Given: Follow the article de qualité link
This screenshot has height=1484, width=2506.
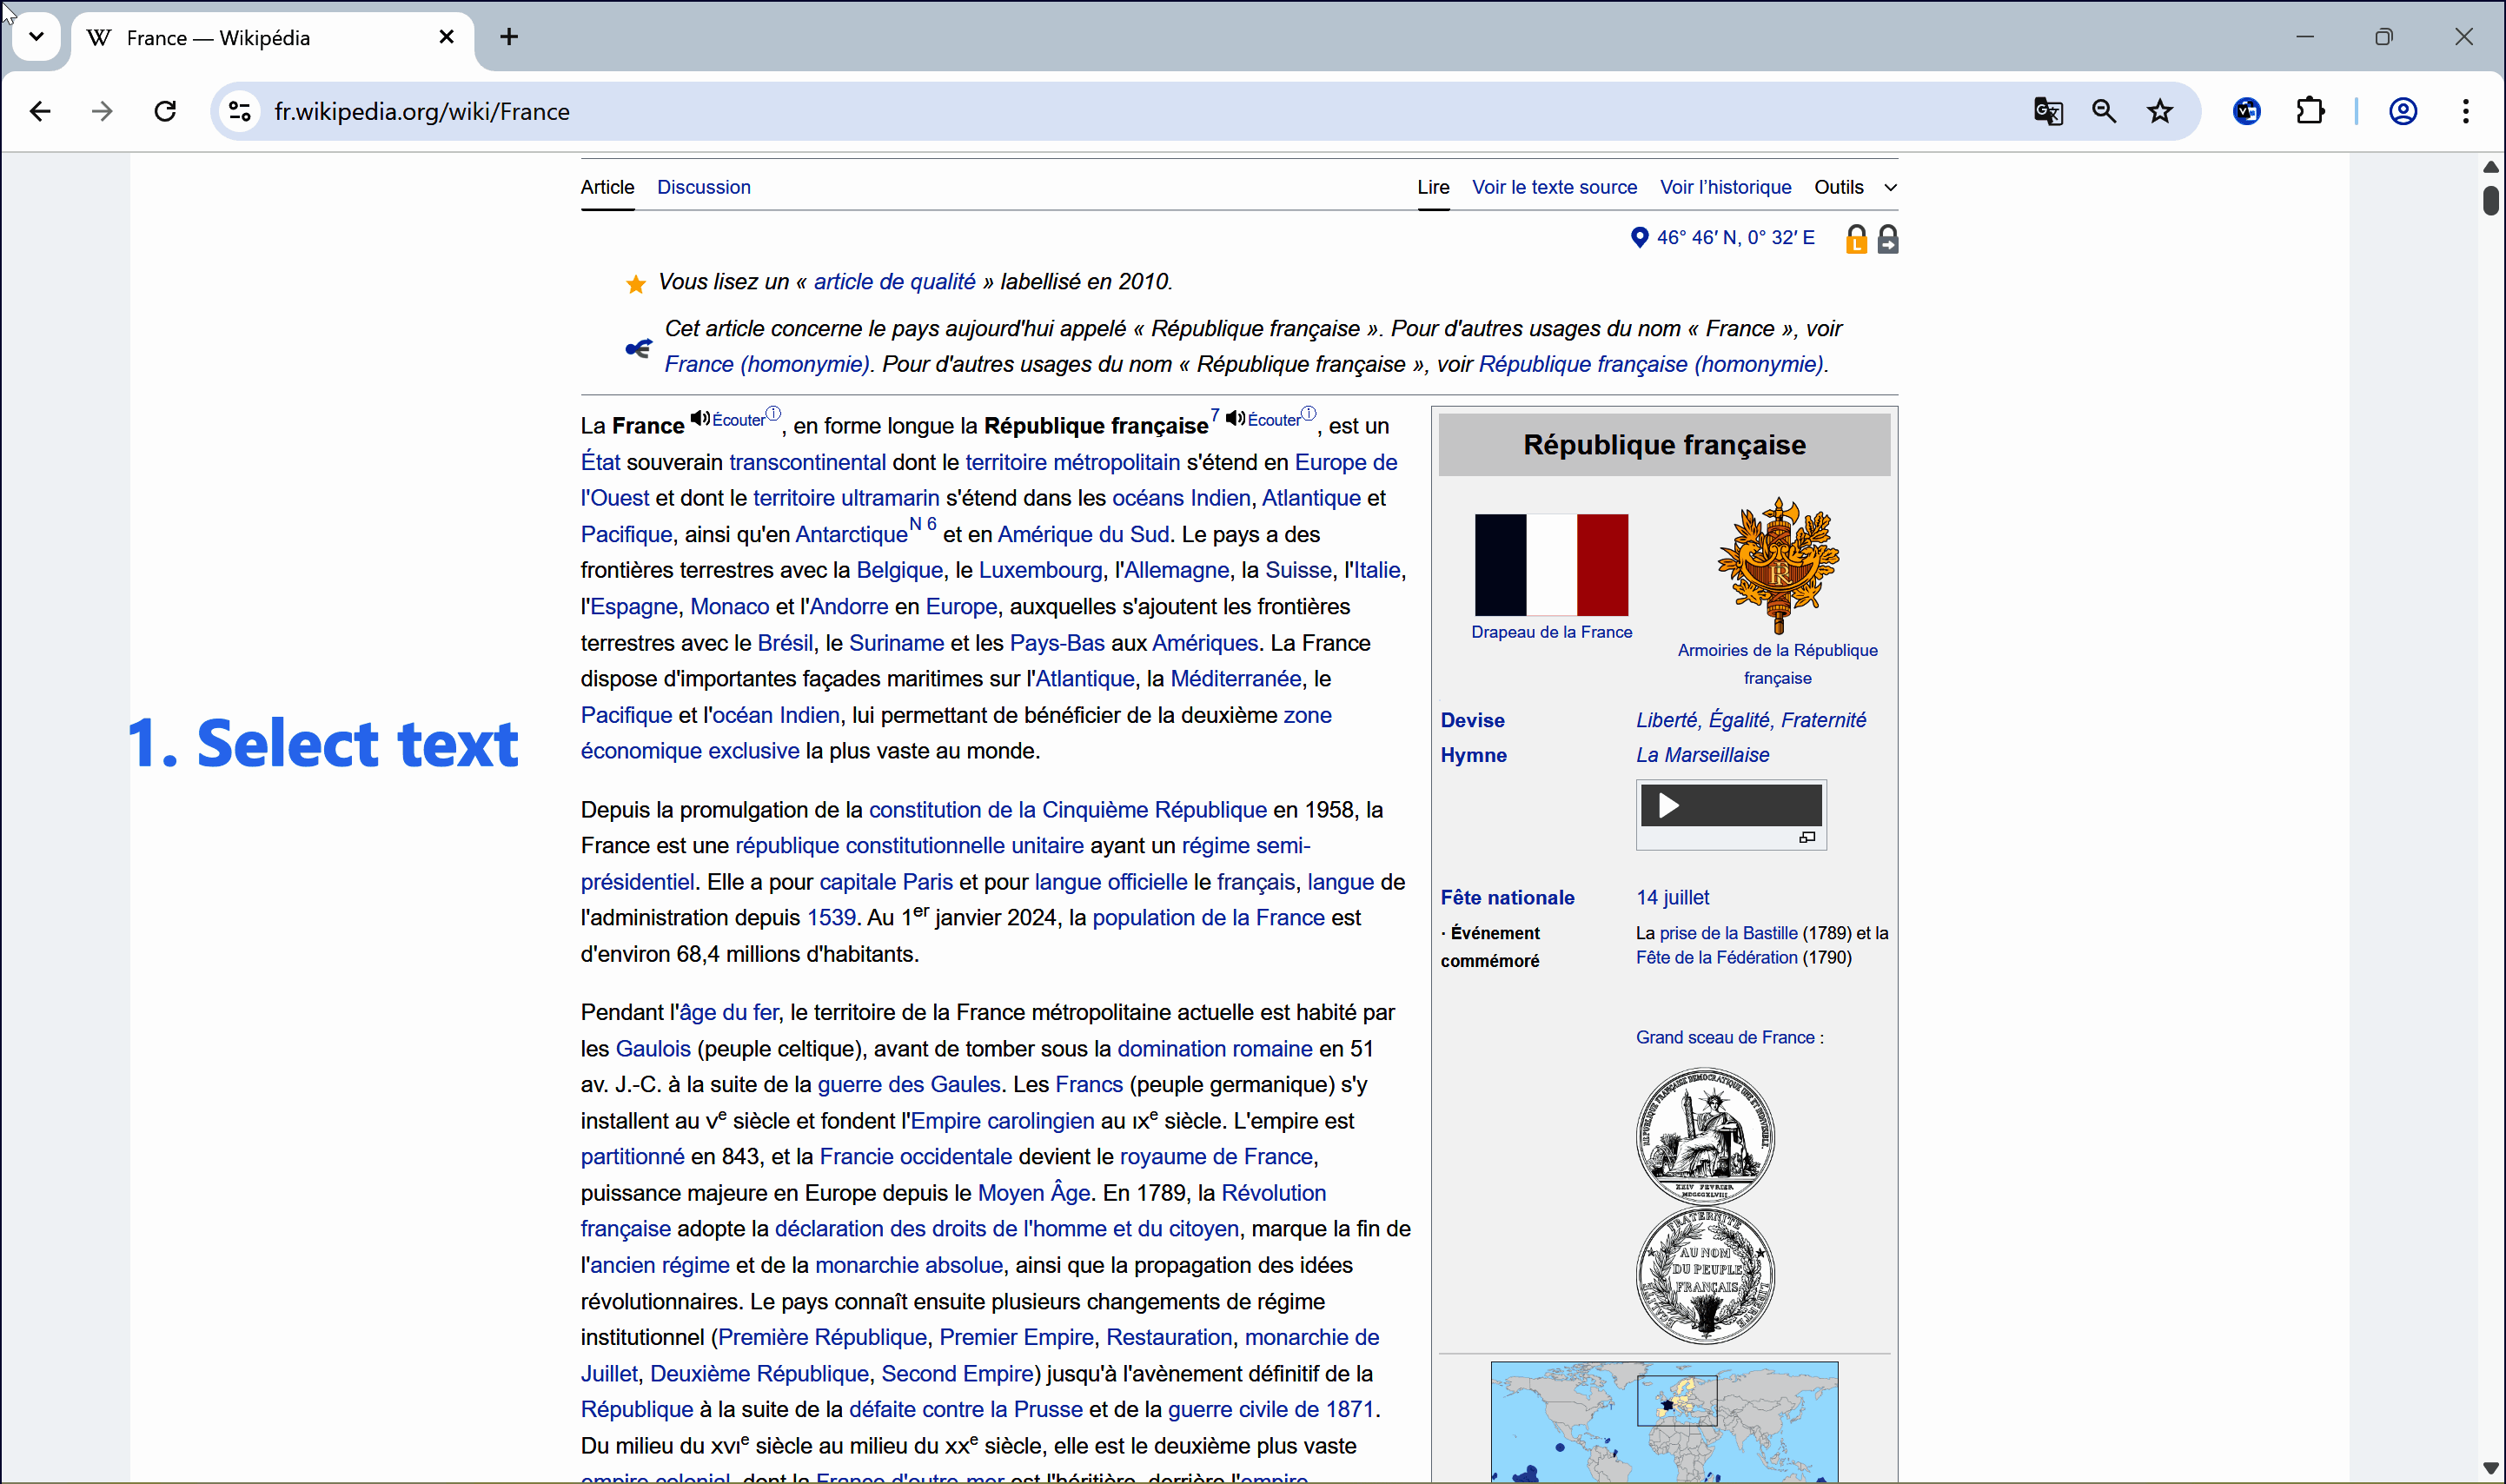Looking at the screenshot, I should click(894, 282).
